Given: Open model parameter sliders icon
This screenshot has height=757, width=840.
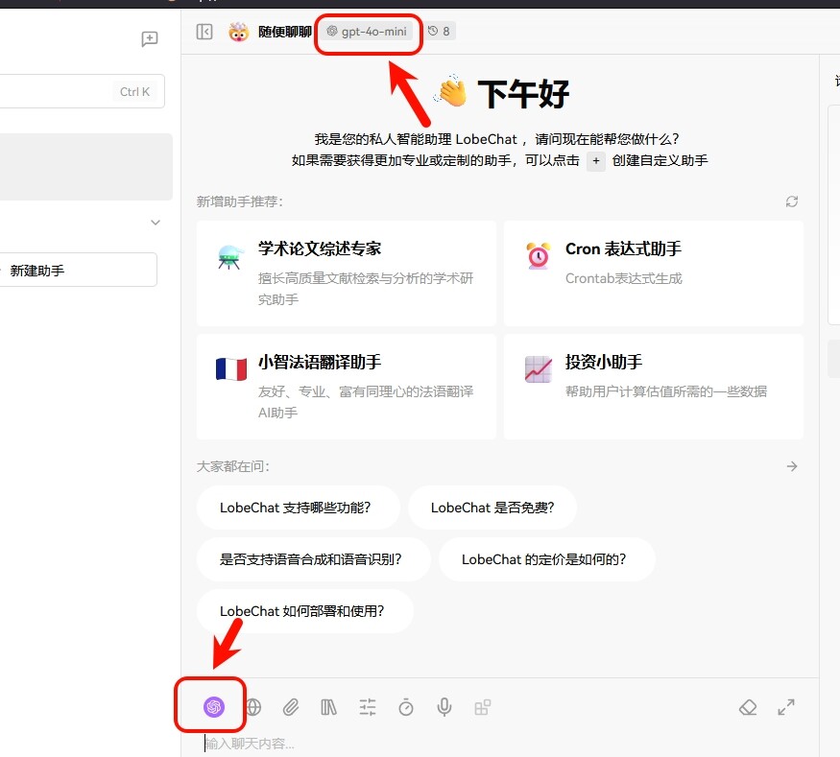Looking at the screenshot, I should 368,707.
